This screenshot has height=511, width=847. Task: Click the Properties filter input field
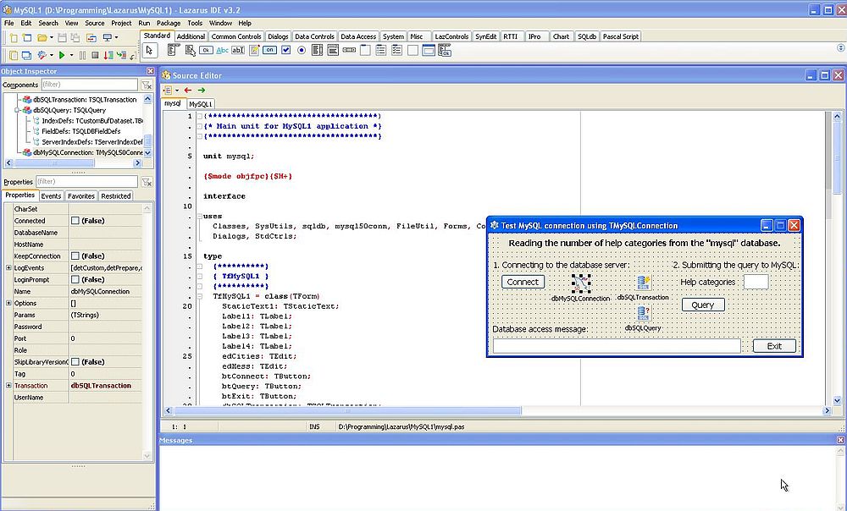coord(87,182)
